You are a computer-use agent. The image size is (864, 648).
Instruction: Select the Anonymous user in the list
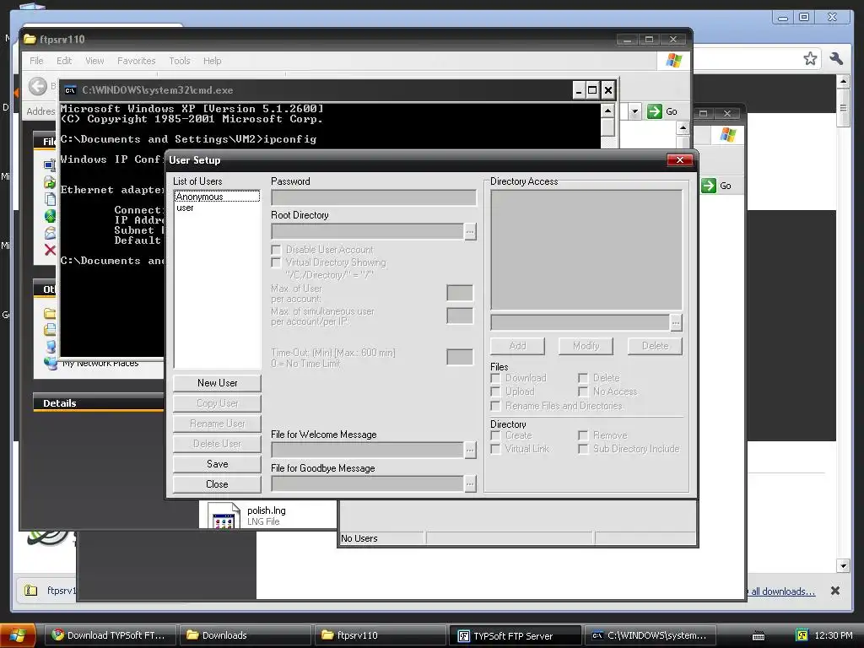tap(217, 197)
